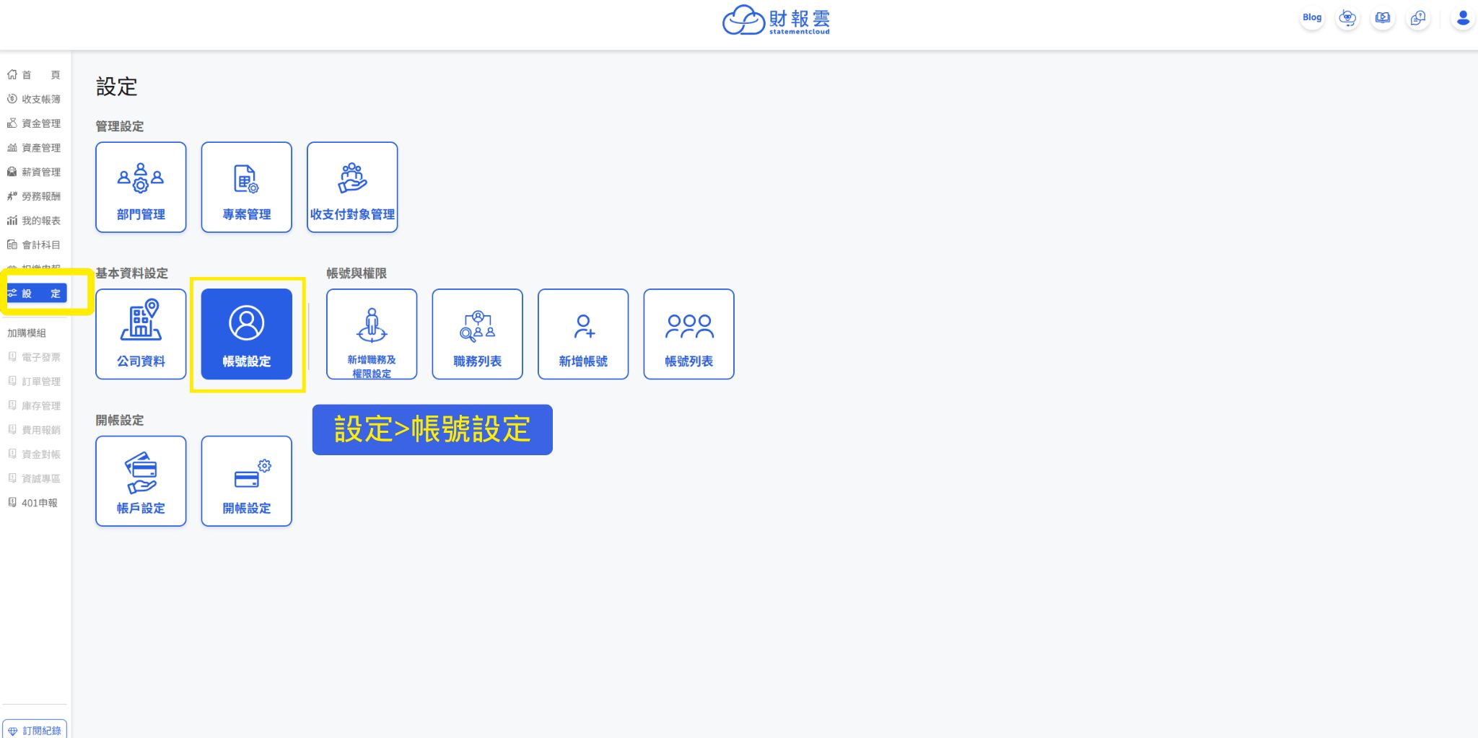Open the 新增帳號 add account card
The width and height of the screenshot is (1478, 738).
pos(583,334)
